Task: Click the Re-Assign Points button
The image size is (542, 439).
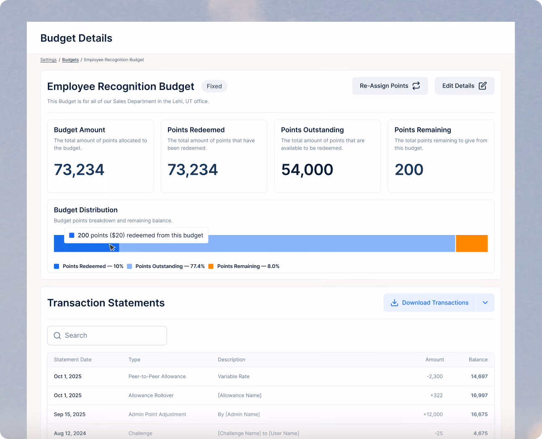Action: 390,86
